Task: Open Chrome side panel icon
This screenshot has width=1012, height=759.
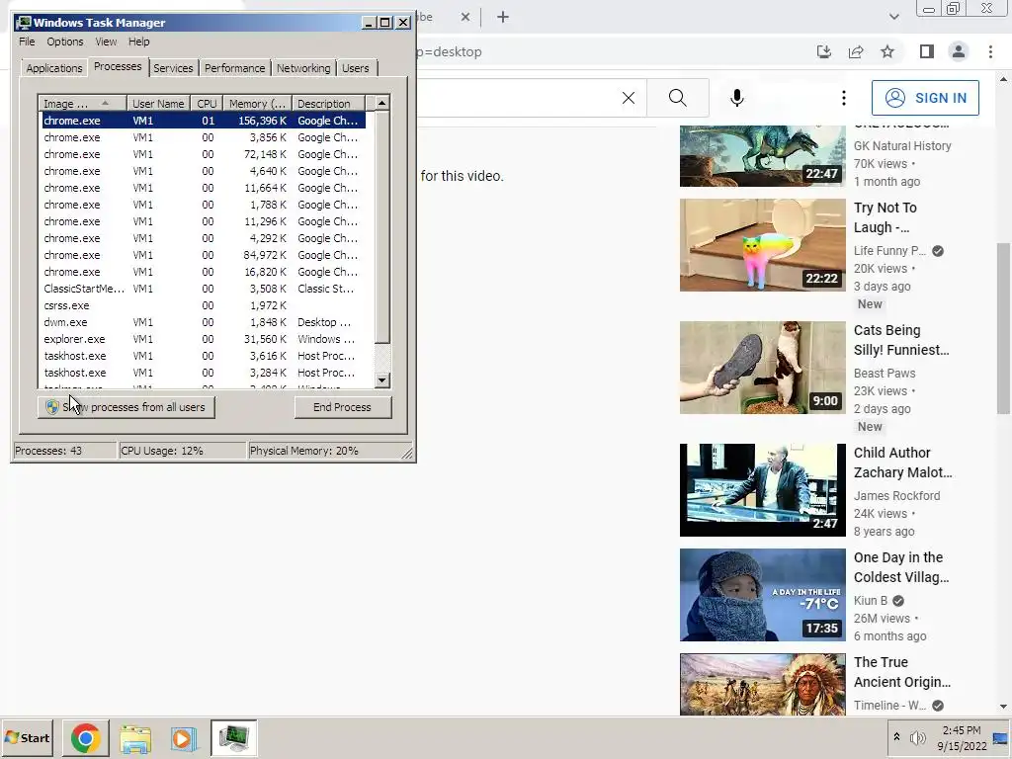Action: 926,51
